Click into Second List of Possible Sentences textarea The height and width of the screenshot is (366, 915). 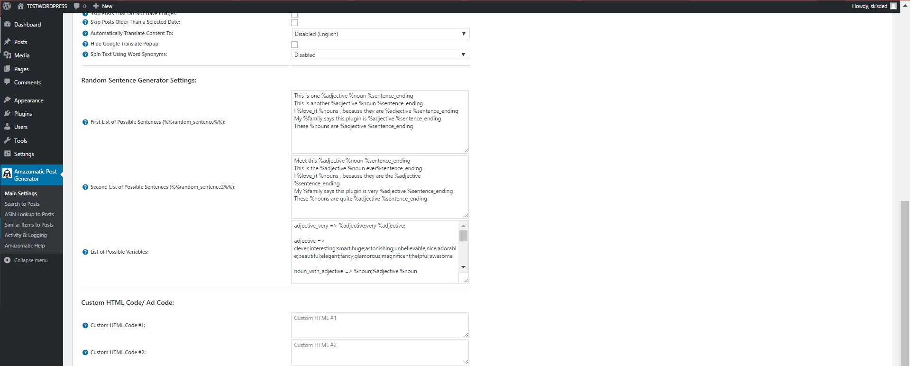click(380, 187)
